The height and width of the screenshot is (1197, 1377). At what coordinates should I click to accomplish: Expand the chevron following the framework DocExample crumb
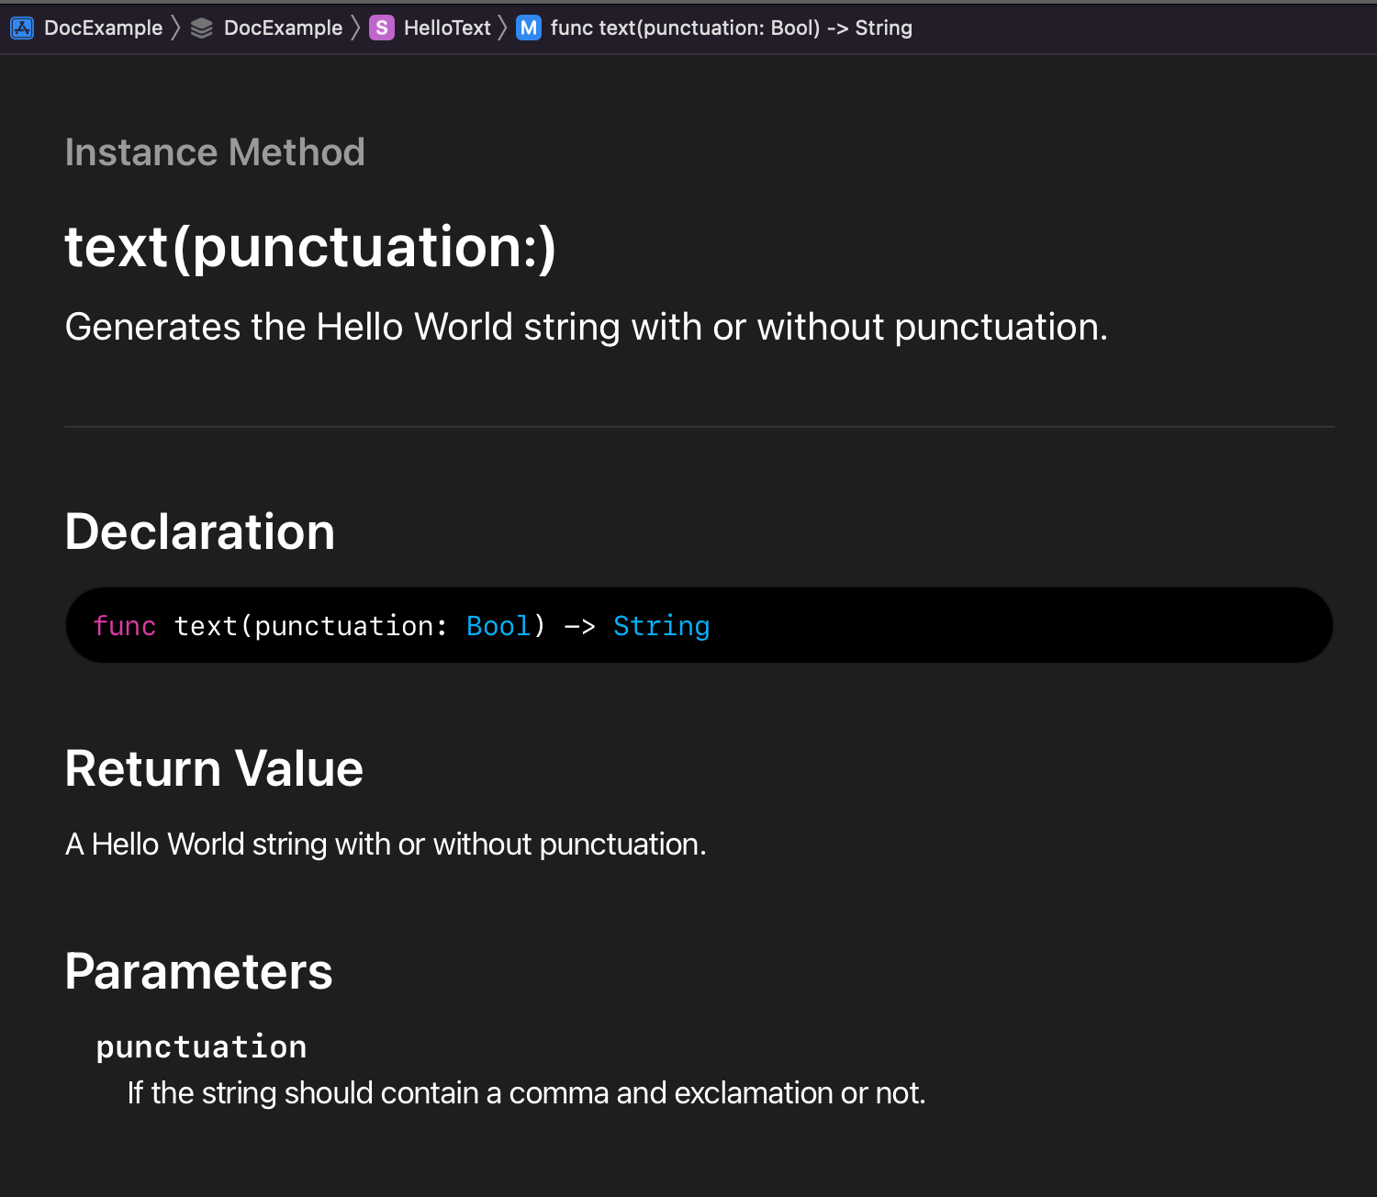click(355, 28)
